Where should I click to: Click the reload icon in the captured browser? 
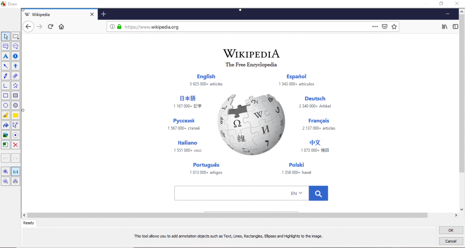click(50, 27)
